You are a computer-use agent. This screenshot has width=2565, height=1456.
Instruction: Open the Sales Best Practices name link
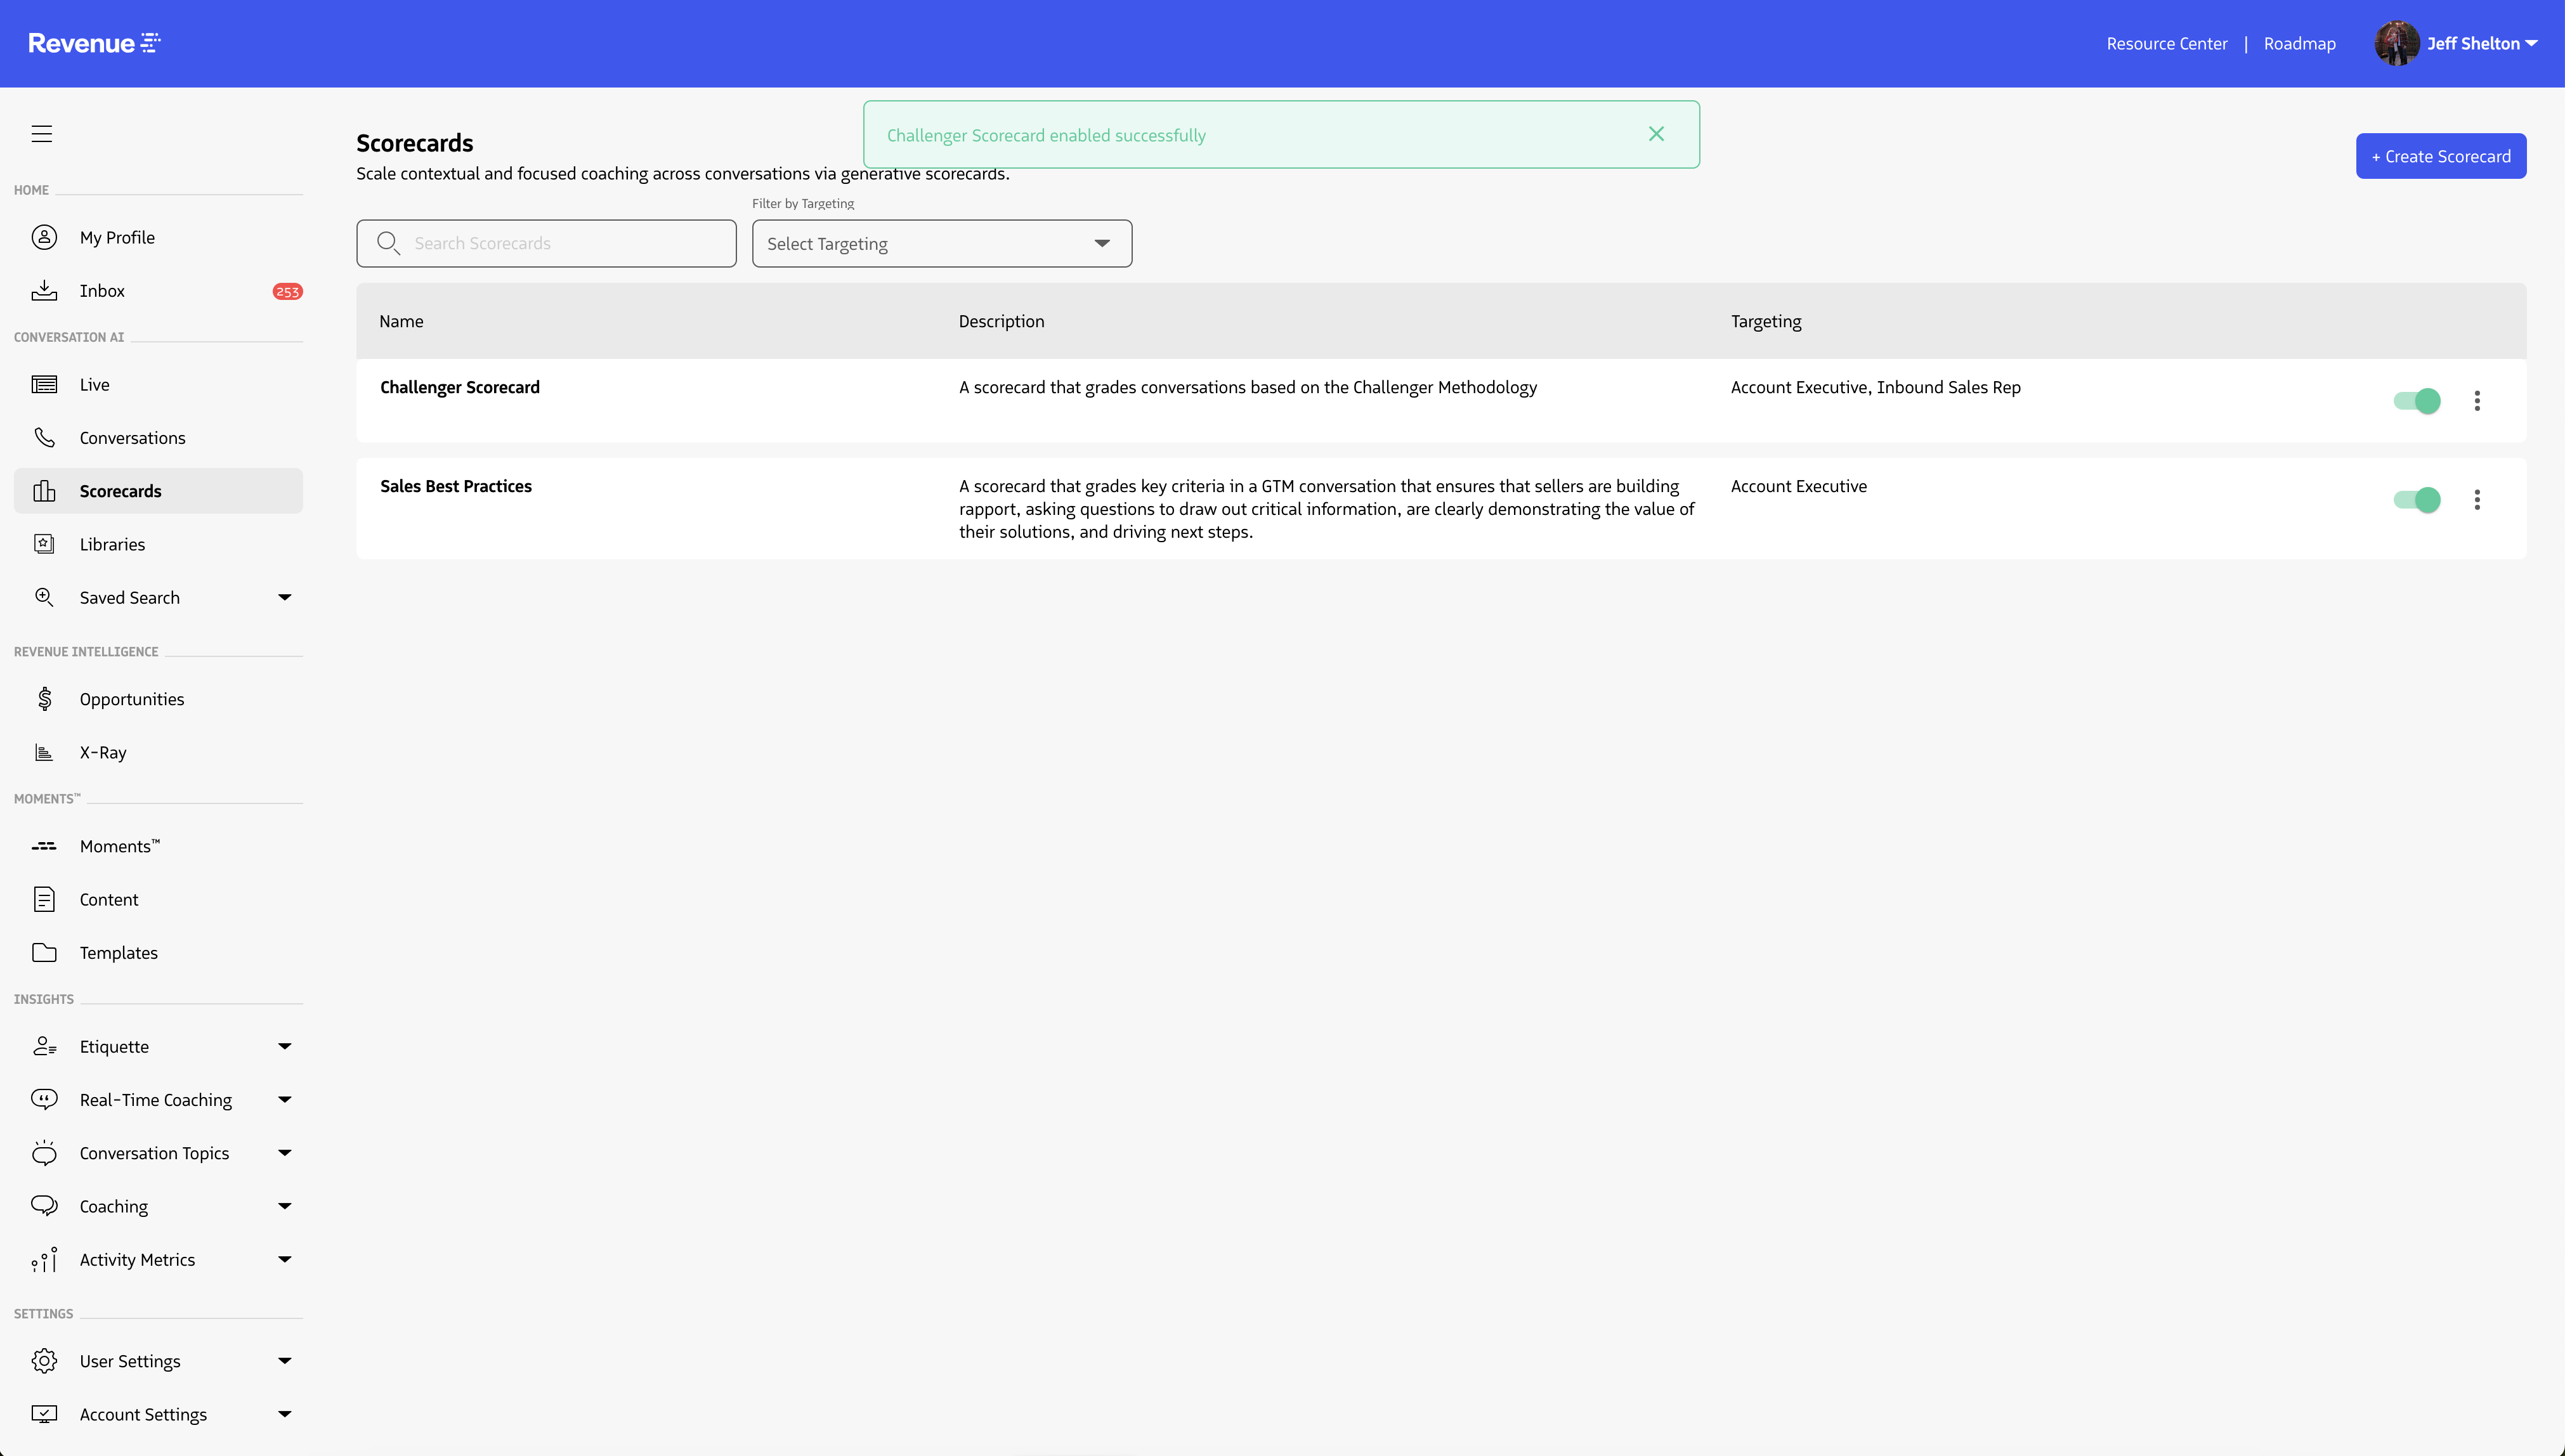456,486
